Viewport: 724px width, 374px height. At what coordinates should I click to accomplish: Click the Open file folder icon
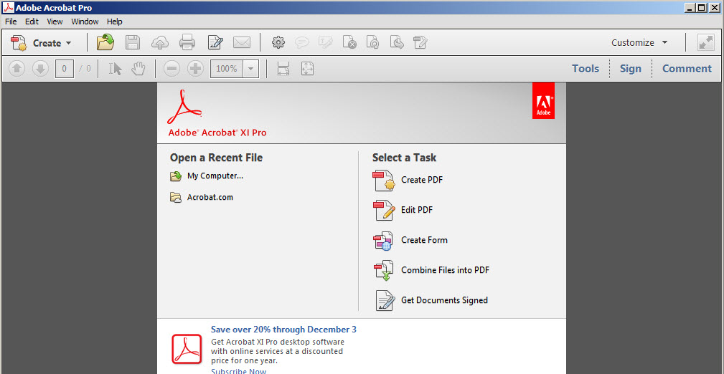[105, 42]
